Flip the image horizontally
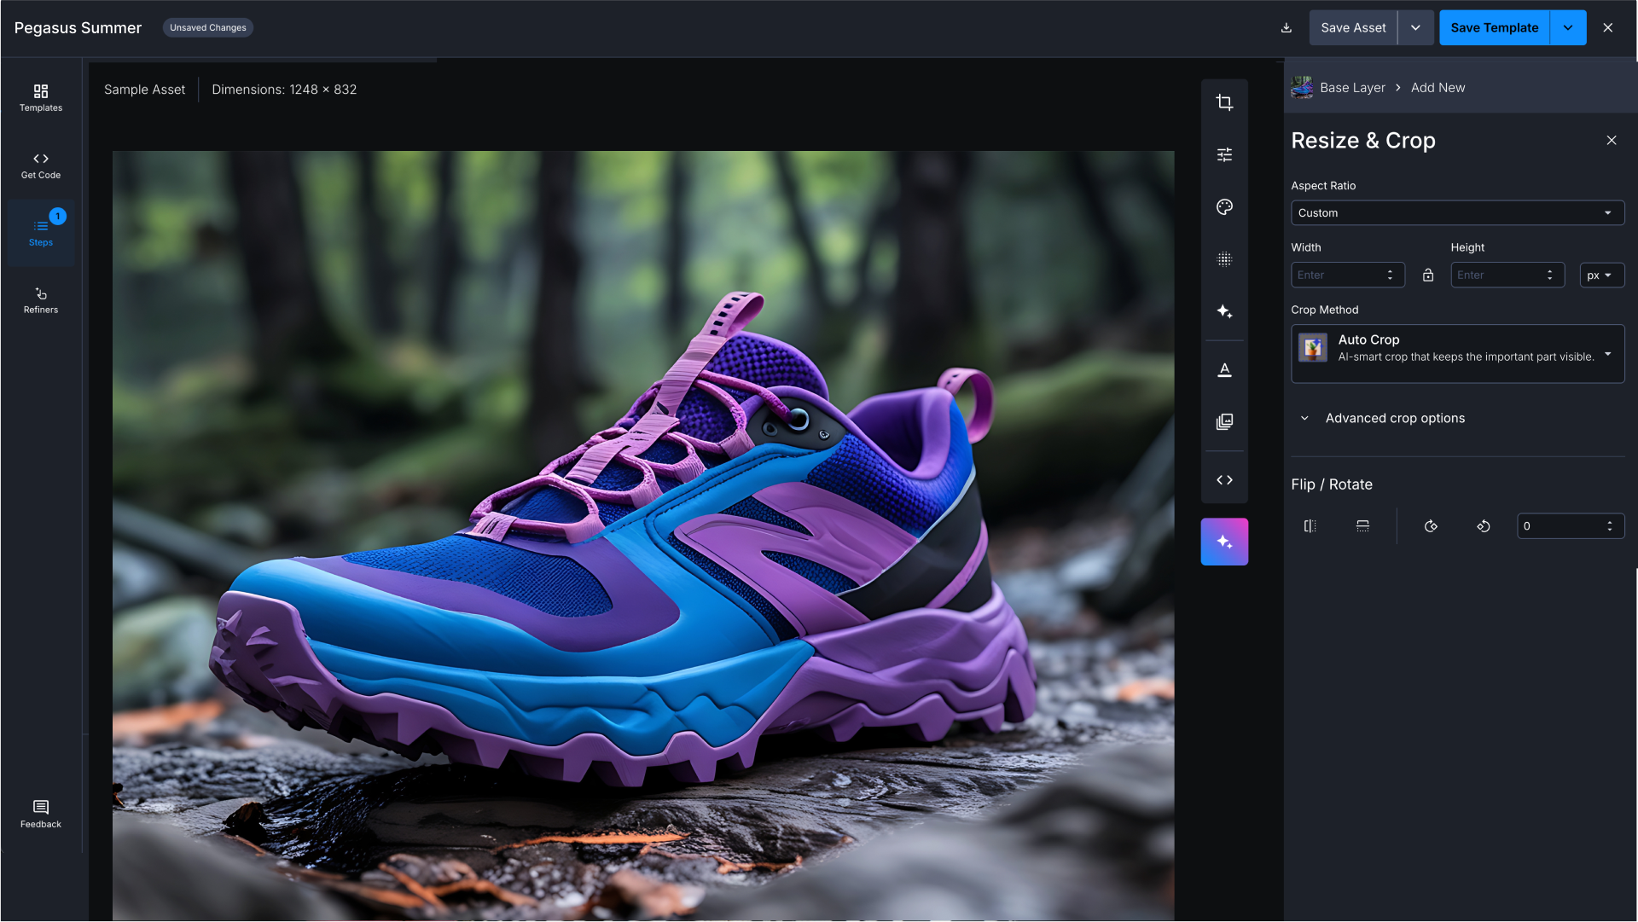 tap(1310, 526)
